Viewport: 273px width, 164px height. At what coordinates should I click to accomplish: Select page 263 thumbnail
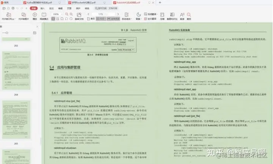point(16,39)
